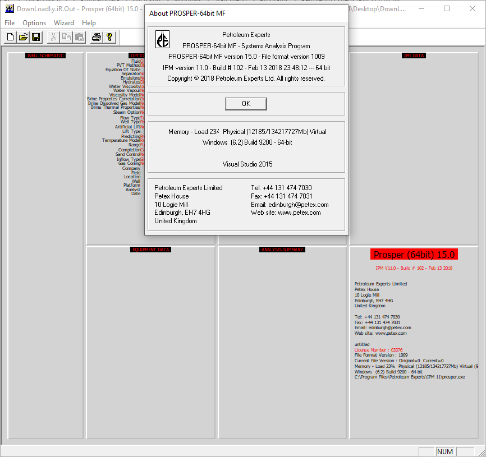Open the File menu

(x=10, y=23)
